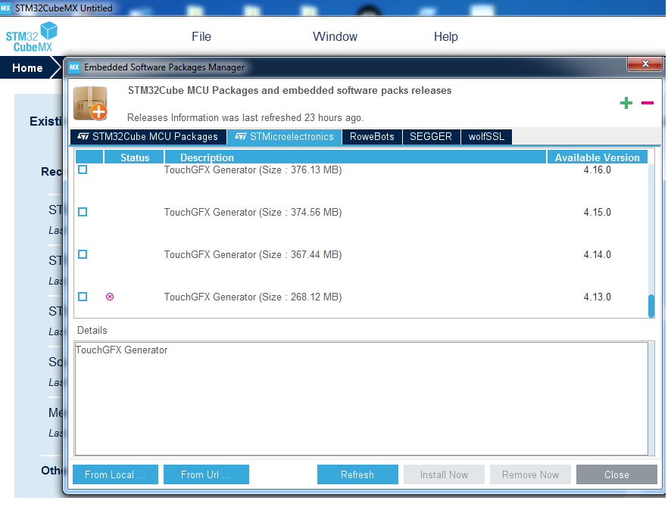Click version 4.16.0 cell
The height and width of the screenshot is (507, 671).
(x=597, y=170)
